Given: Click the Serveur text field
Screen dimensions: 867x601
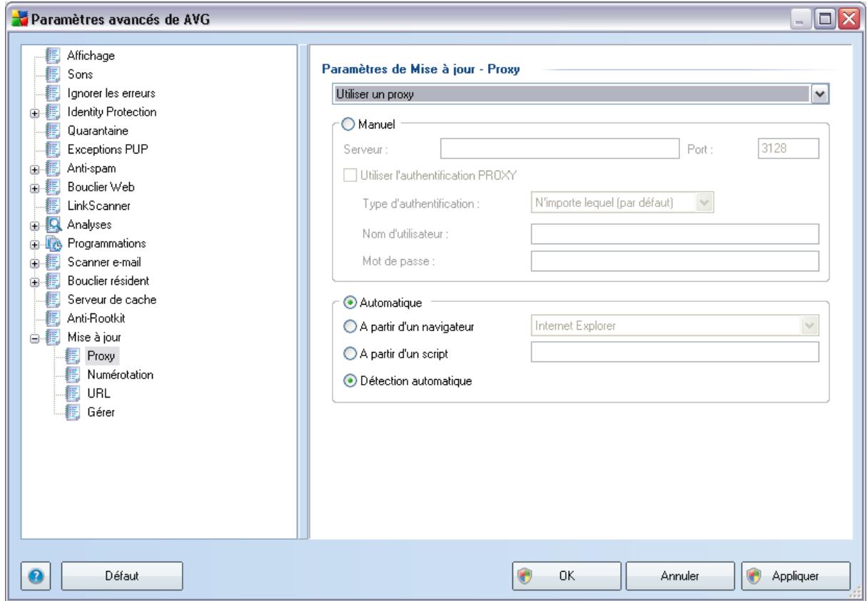Looking at the screenshot, I should (x=559, y=147).
